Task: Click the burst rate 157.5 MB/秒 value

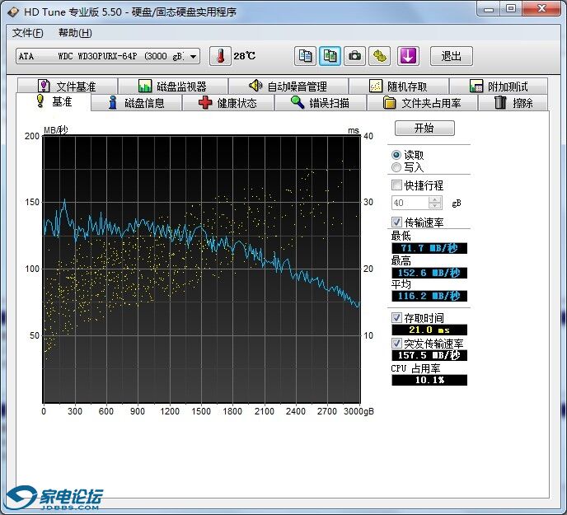Action: (429, 355)
